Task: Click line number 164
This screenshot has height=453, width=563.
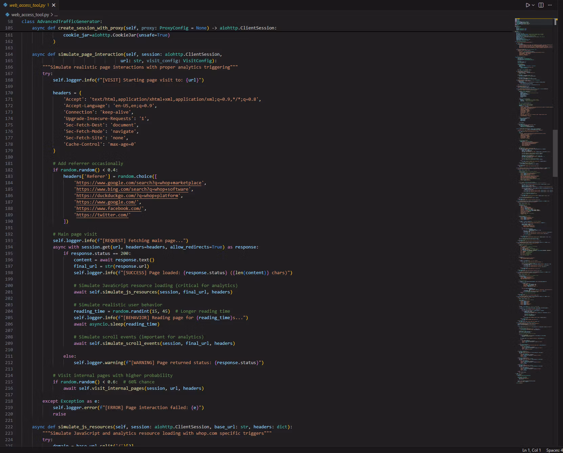Action: pos(9,54)
